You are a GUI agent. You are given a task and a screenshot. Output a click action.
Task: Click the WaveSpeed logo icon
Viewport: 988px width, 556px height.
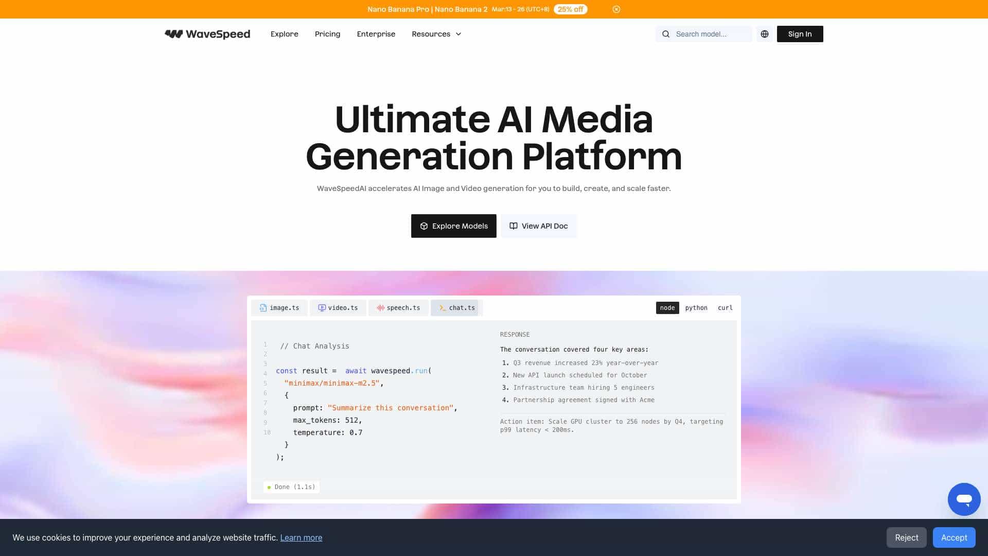coord(173,34)
